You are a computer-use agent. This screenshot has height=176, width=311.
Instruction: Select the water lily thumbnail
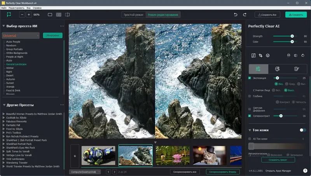[172, 155]
